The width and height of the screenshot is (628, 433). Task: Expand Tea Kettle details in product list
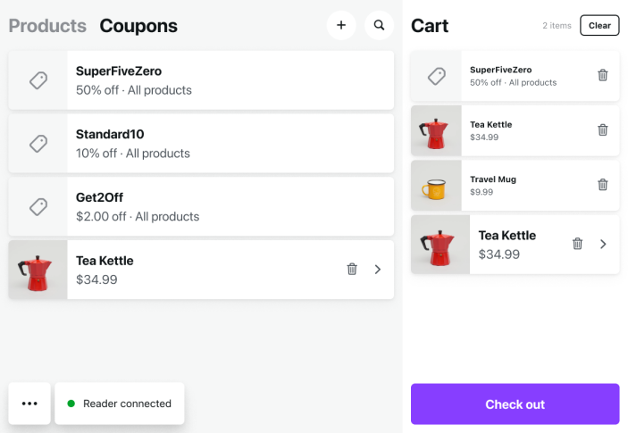tap(378, 269)
